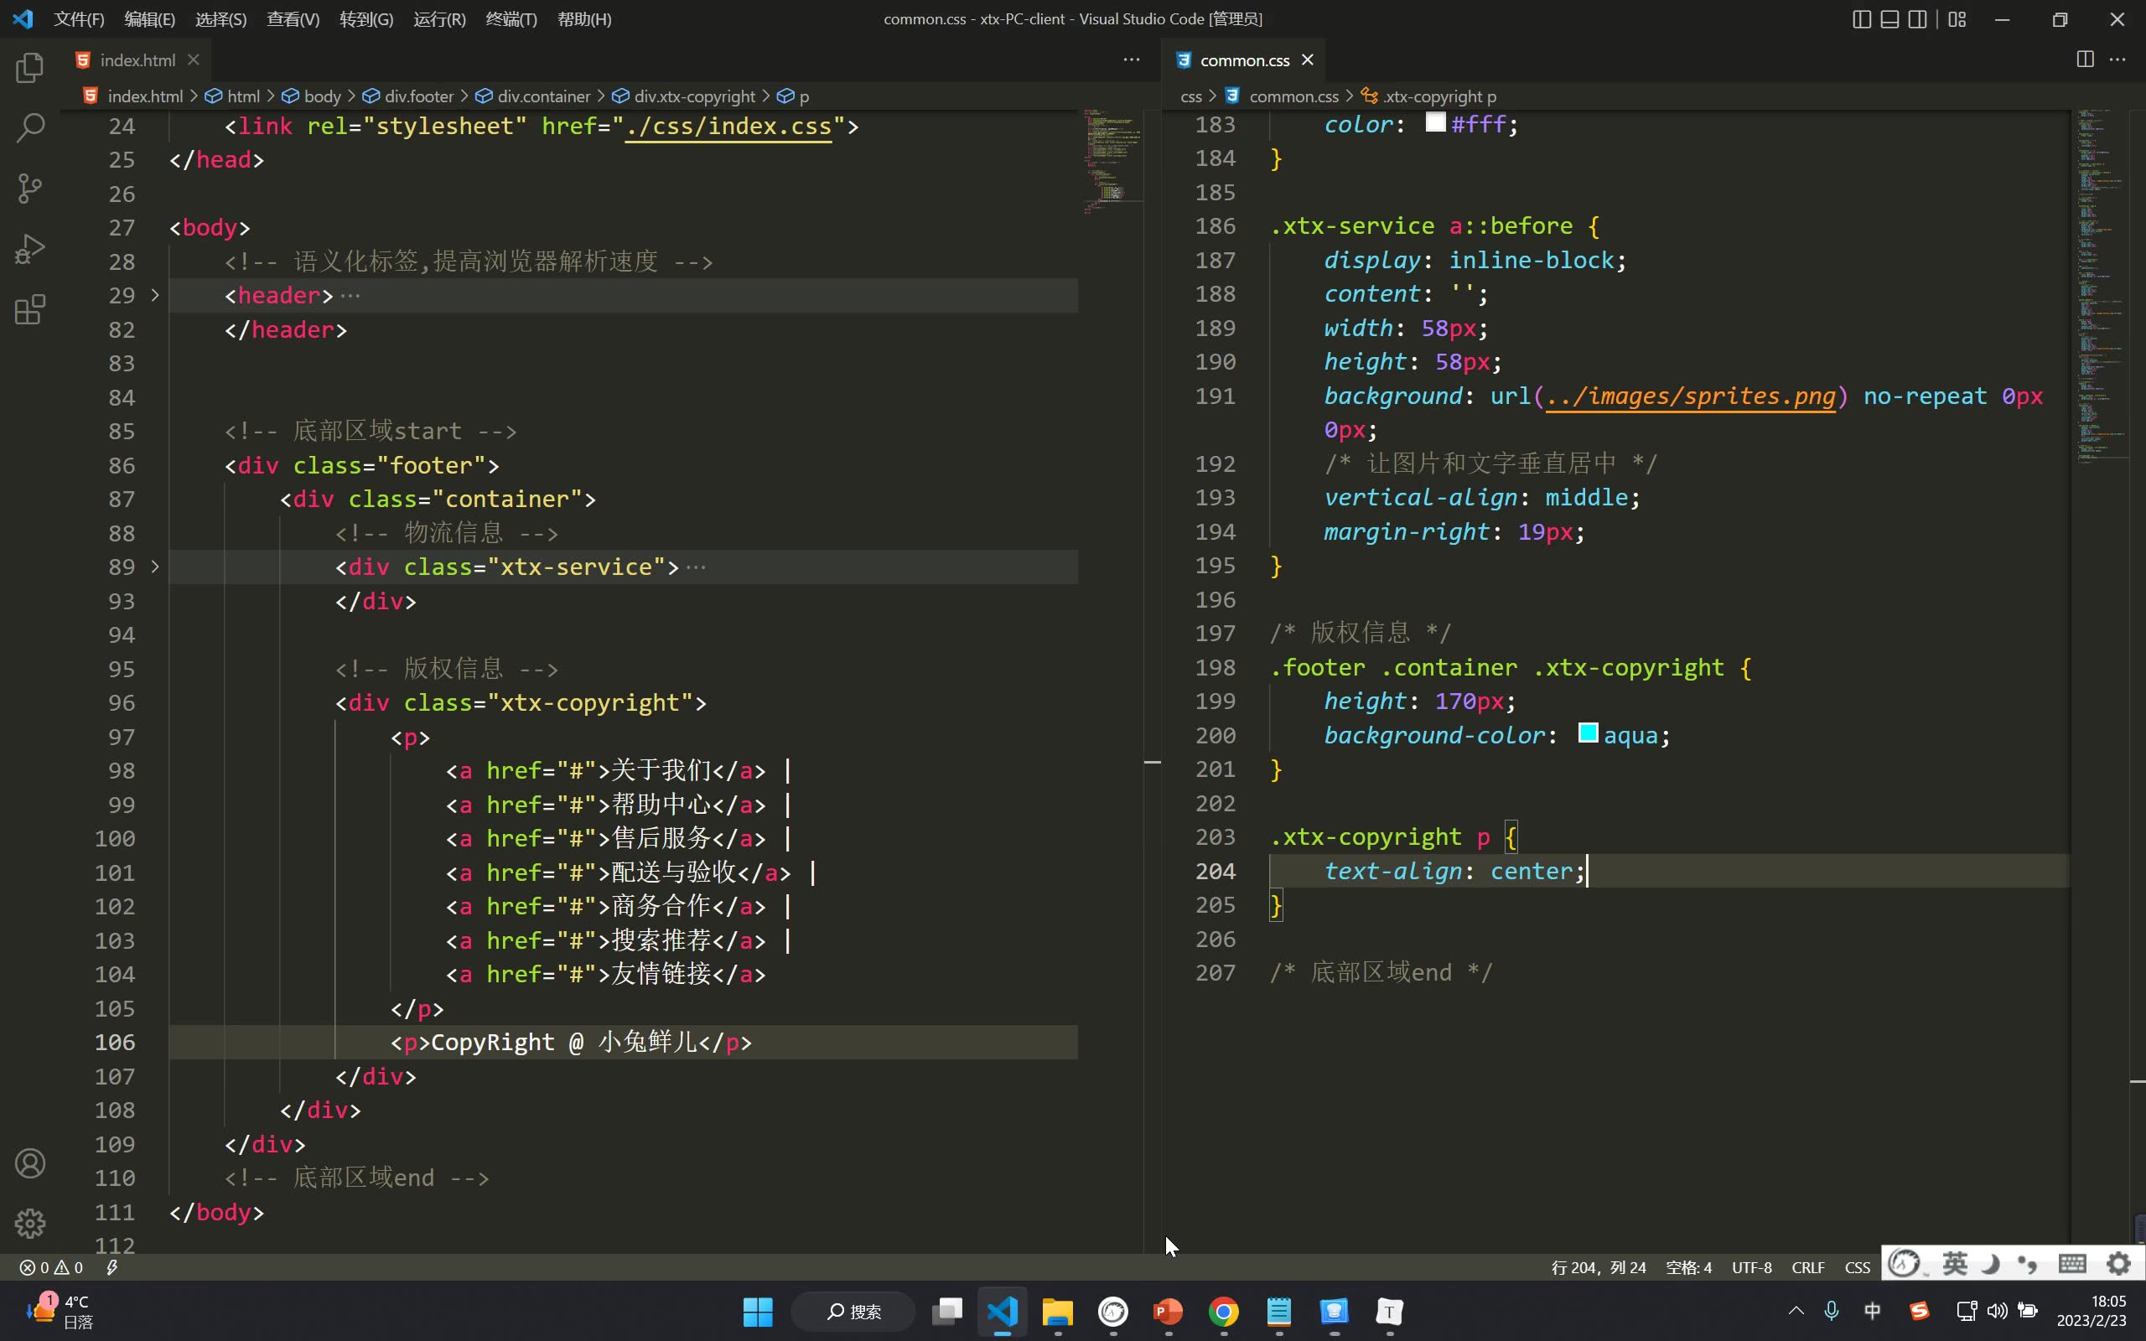This screenshot has width=2146, height=1341.
Task: Open Task View on the taskbar
Action: coord(947,1311)
